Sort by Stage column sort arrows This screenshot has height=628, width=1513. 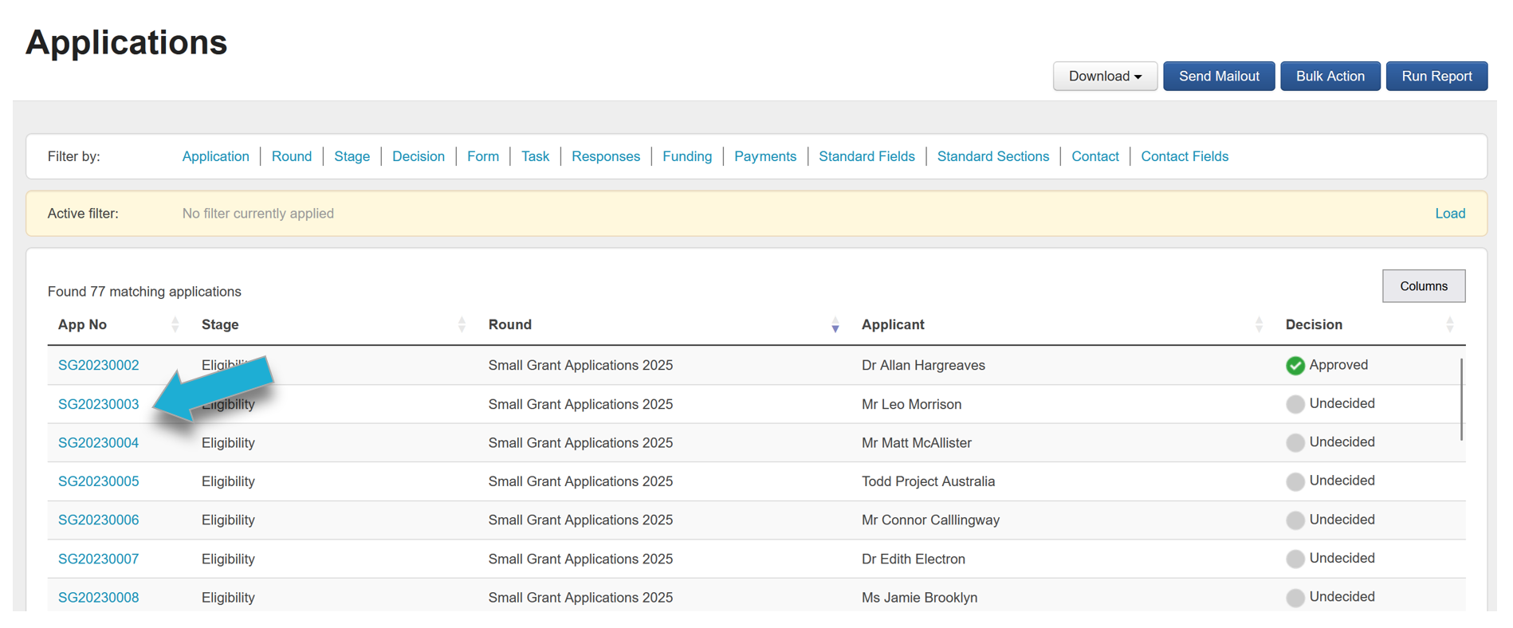point(462,324)
